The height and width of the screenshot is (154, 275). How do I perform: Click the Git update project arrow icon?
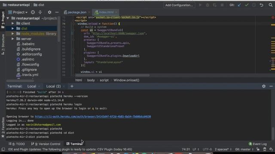[x=239, y=5]
